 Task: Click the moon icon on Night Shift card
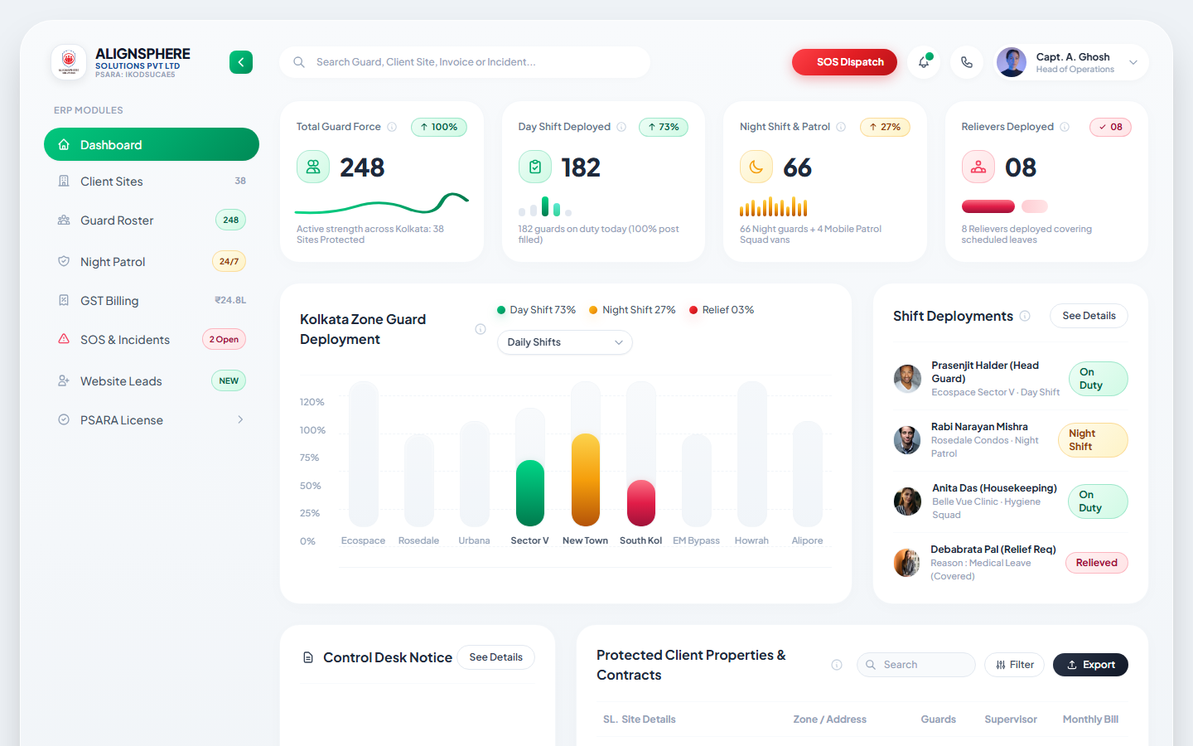tap(756, 167)
